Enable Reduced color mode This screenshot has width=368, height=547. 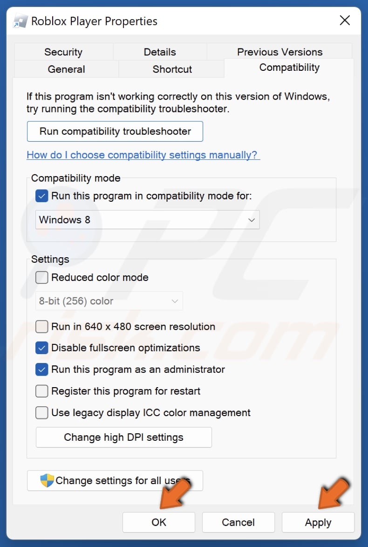tap(41, 277)
